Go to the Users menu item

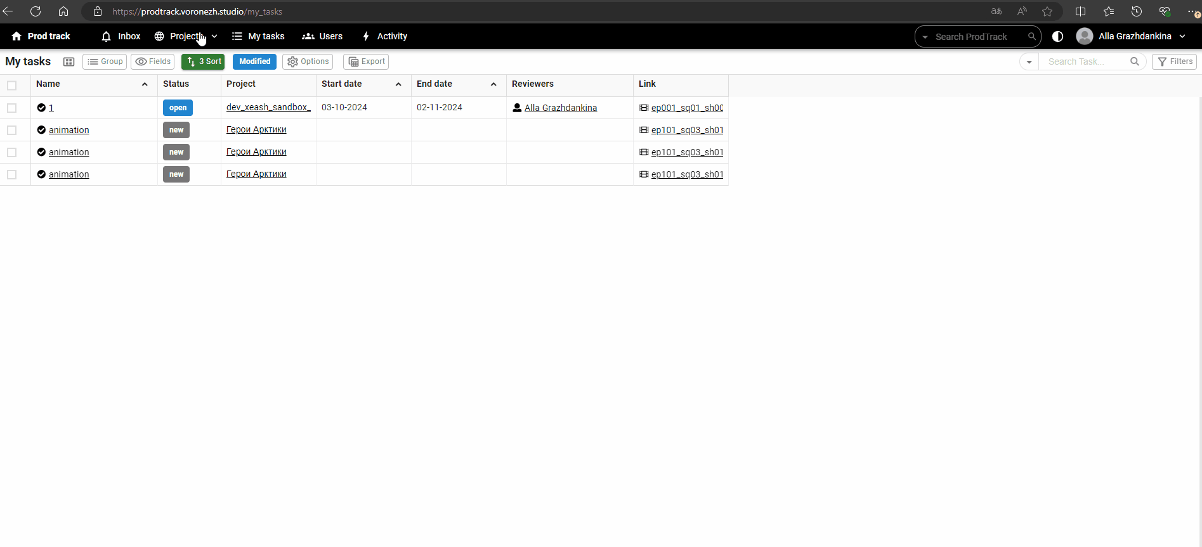click(322, 36)
